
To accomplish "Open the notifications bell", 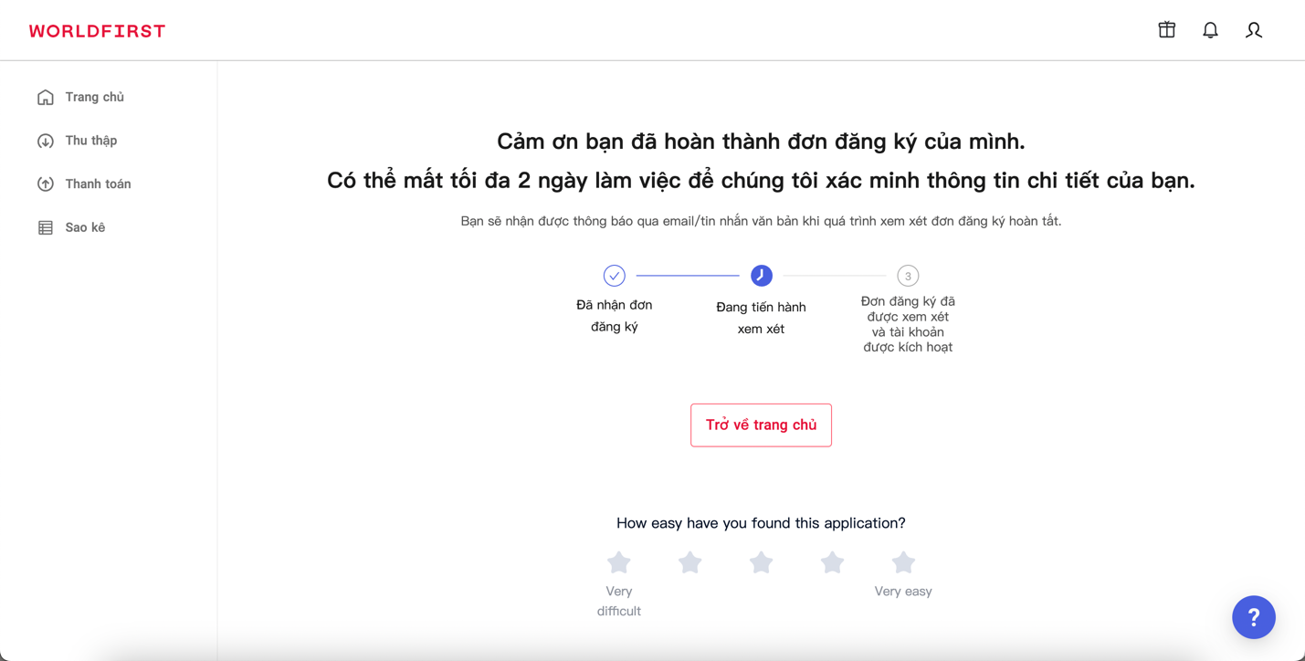I will tap(1210, 30).
